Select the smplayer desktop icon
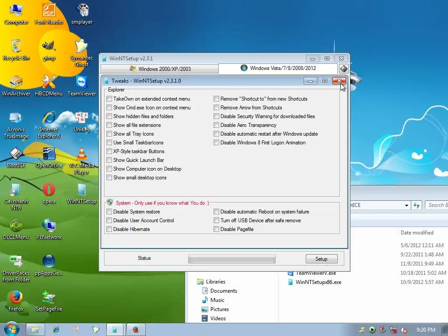 (82, 14)
